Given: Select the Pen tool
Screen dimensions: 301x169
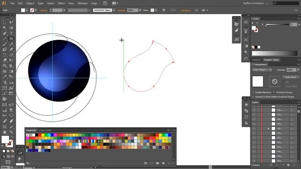Looking at the screenshot, I should click(x=5, y=33).
